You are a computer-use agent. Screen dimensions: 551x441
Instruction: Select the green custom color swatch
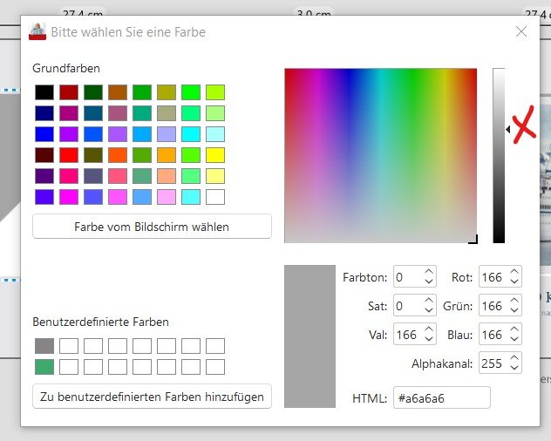44,367
